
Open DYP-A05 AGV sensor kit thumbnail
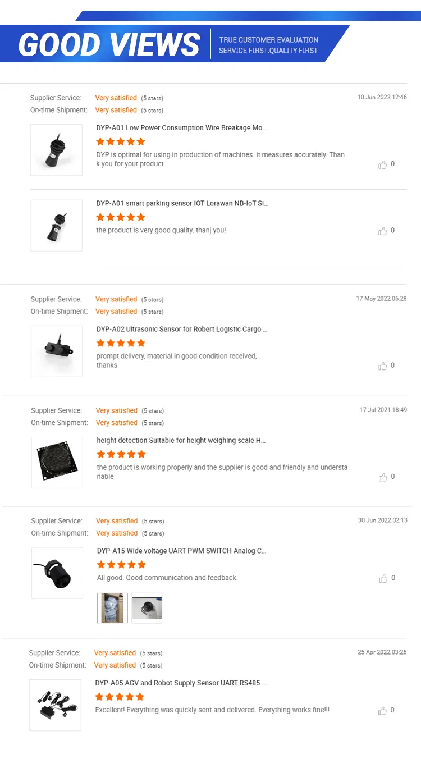55,705
